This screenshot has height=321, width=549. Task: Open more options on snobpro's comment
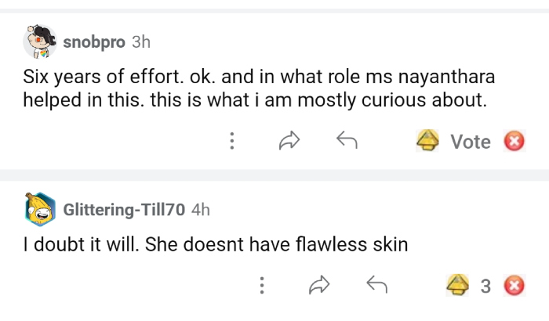[x=232, y=141]
